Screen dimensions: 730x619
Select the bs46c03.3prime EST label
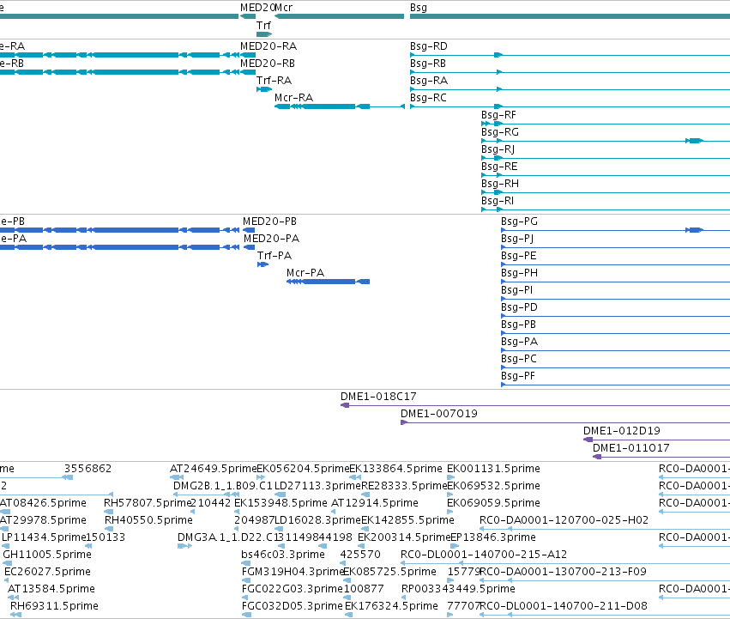point(283,555)
